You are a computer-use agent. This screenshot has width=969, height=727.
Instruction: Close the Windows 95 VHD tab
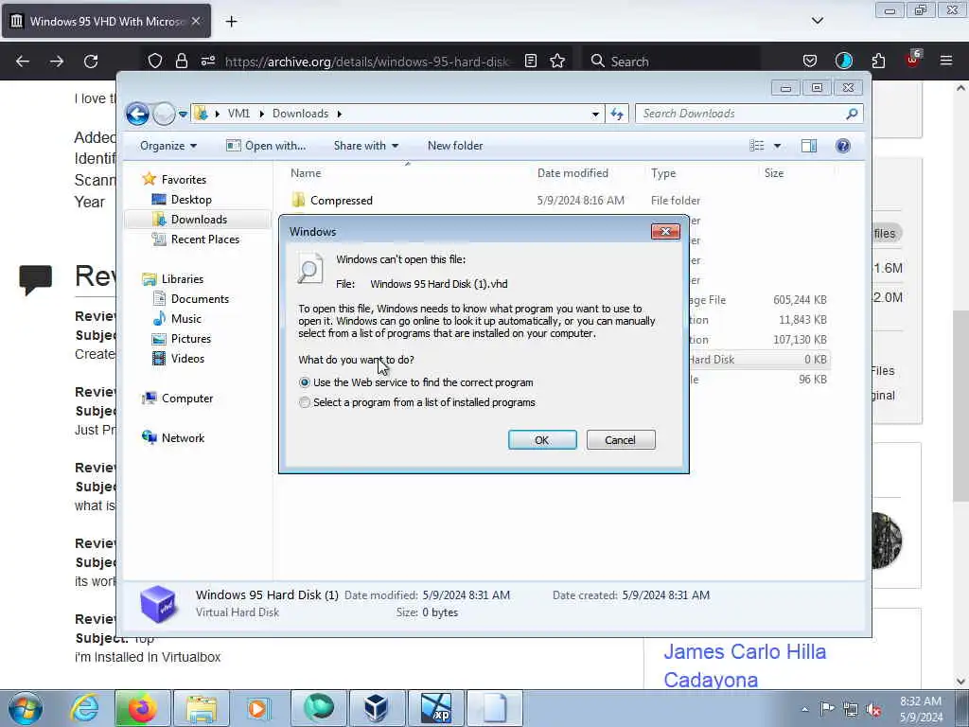[x=195, y=21]
